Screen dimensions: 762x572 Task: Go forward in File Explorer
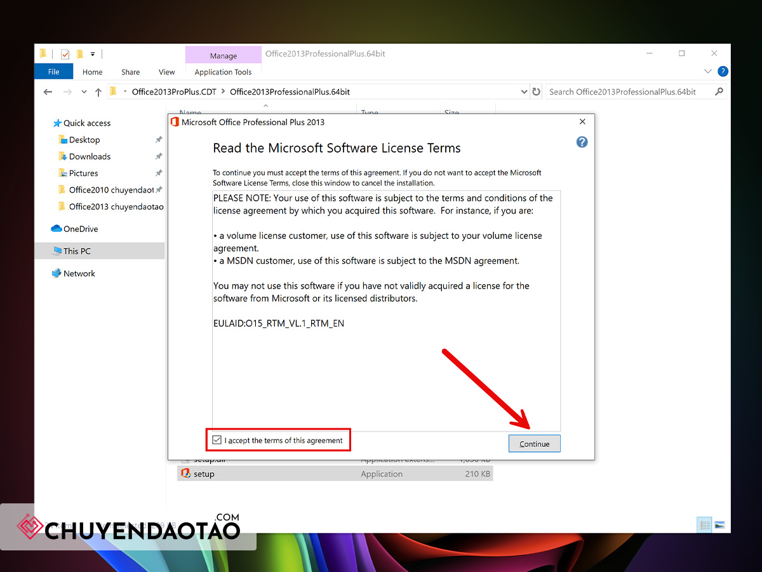67,92
